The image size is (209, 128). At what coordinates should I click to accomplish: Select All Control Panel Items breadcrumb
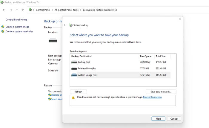(x=67, y=10)
